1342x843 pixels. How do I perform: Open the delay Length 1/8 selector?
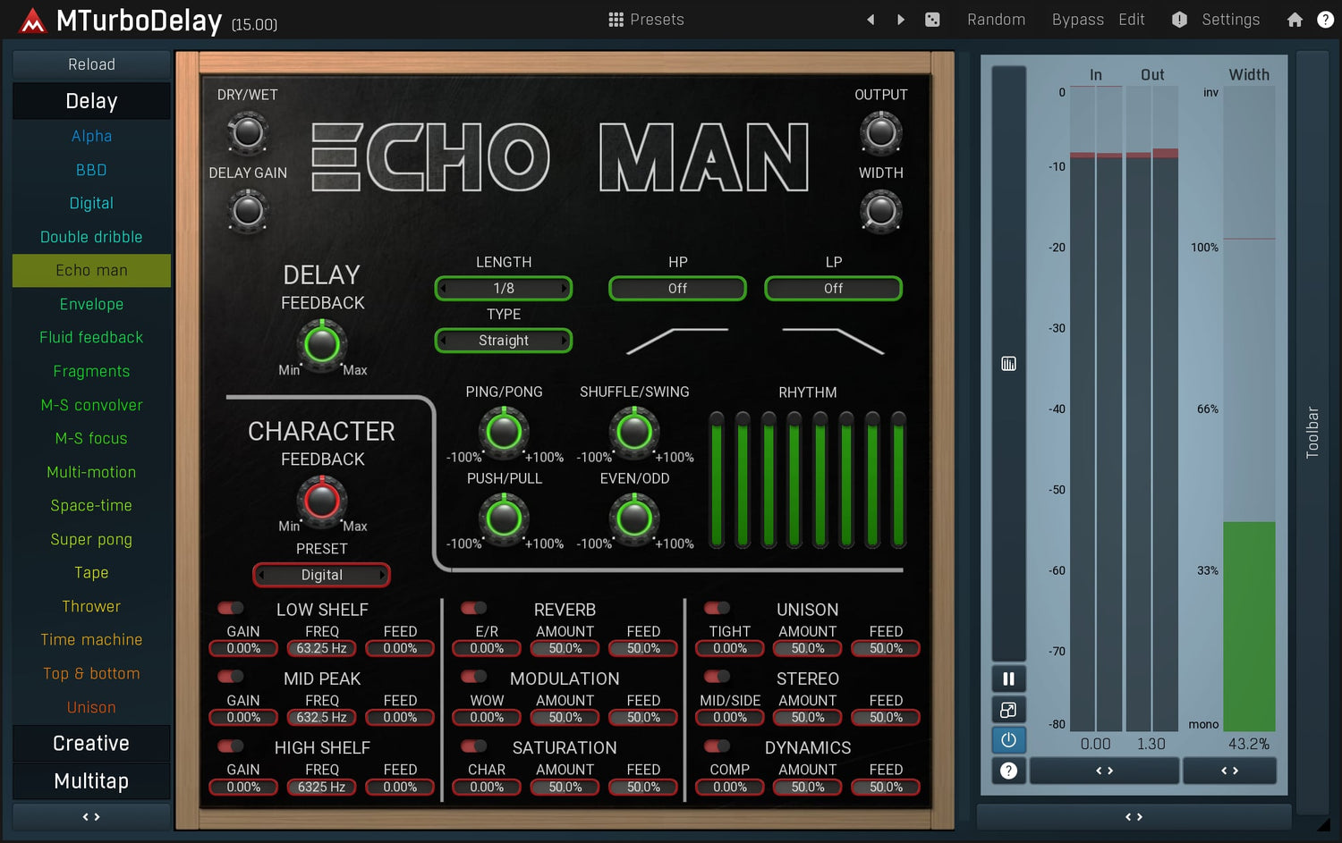[x=504, y=289]
